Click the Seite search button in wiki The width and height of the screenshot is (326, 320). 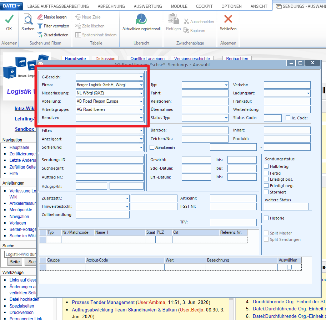pos(15,262)
